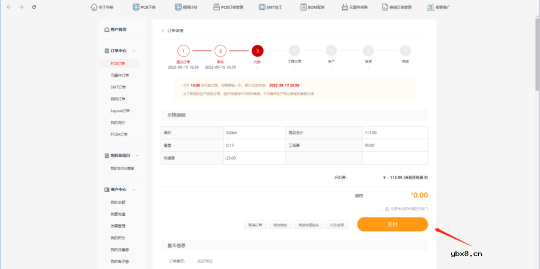Select PCB订单 in the sidebar
540x269 pixels.
(x=118, y=63)
